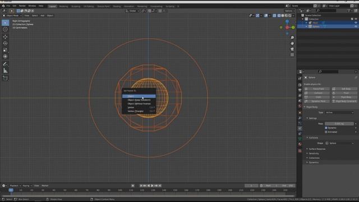The image size is (359, 202).
Task: Click the Collision physics button
Action: point(317,93)
